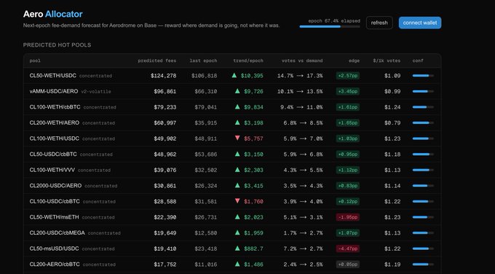Click the up trend arrow for CL50-WETH/USDC
This screenshot has height=274, width=495.
pyautogui.click(x=234, y=76)
